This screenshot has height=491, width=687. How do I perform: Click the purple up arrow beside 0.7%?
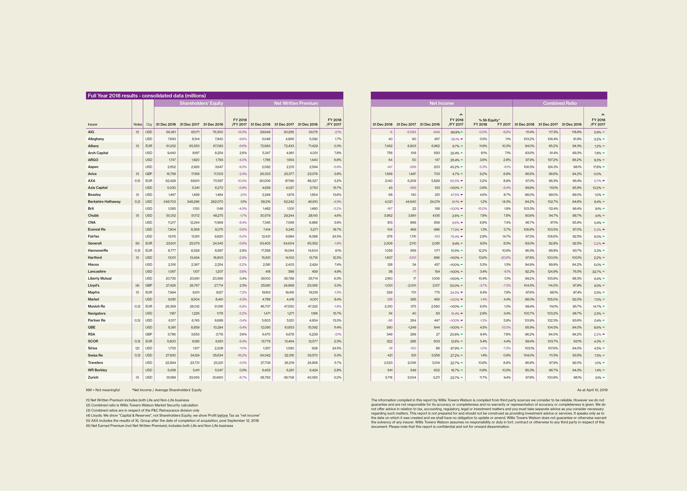[x=604, y=181]
